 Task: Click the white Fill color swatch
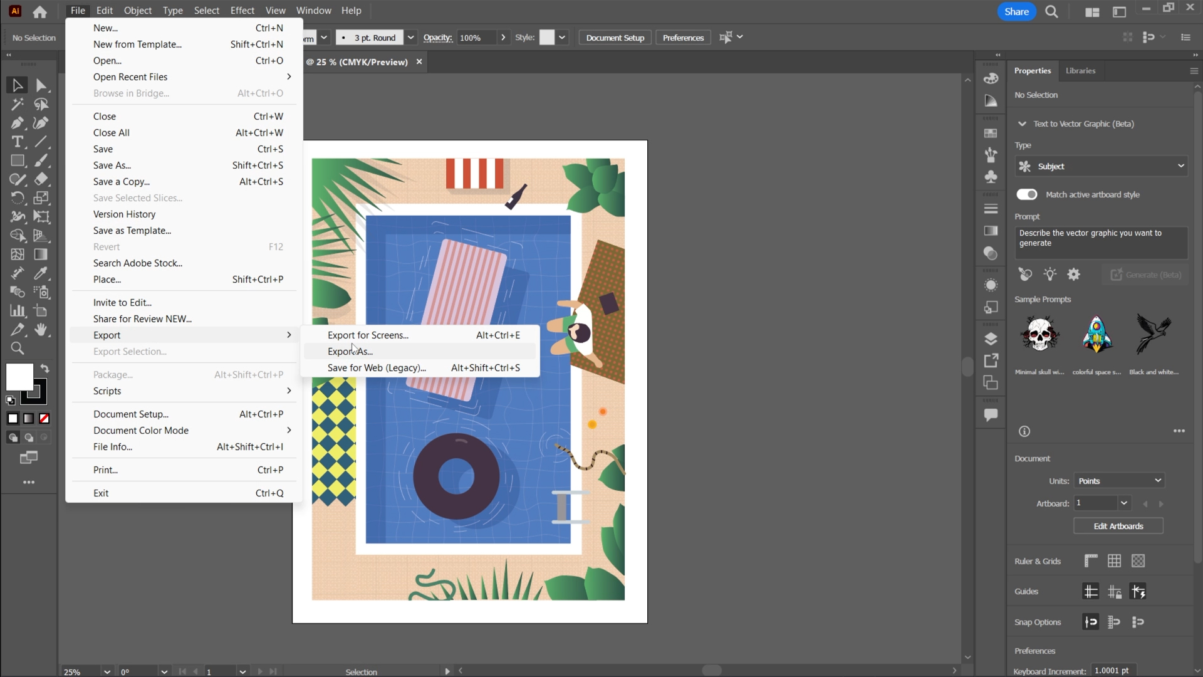click(19, 377)
